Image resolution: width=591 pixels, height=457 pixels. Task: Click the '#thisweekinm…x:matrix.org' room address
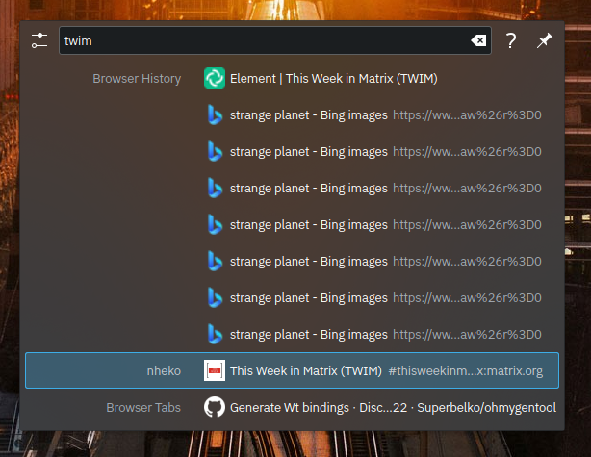pos(466,370)
